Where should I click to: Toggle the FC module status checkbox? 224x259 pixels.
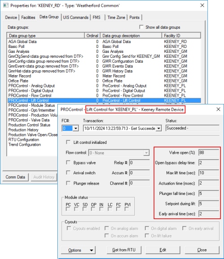(118, 209)
